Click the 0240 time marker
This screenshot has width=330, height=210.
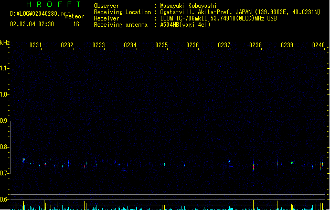coord(318,45)
